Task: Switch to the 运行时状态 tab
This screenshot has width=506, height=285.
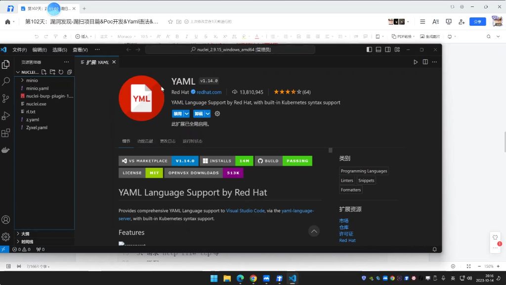Action: pos(192,141)
